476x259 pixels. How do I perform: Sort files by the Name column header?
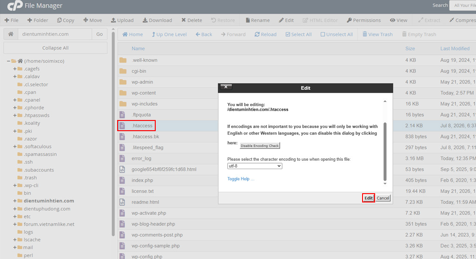coord(138,48)
